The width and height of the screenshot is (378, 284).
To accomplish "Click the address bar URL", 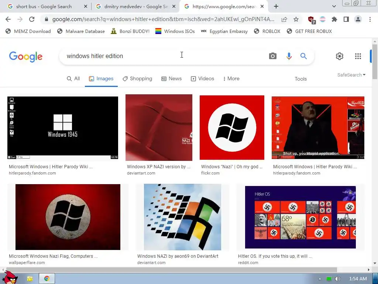I will point(163,19).
